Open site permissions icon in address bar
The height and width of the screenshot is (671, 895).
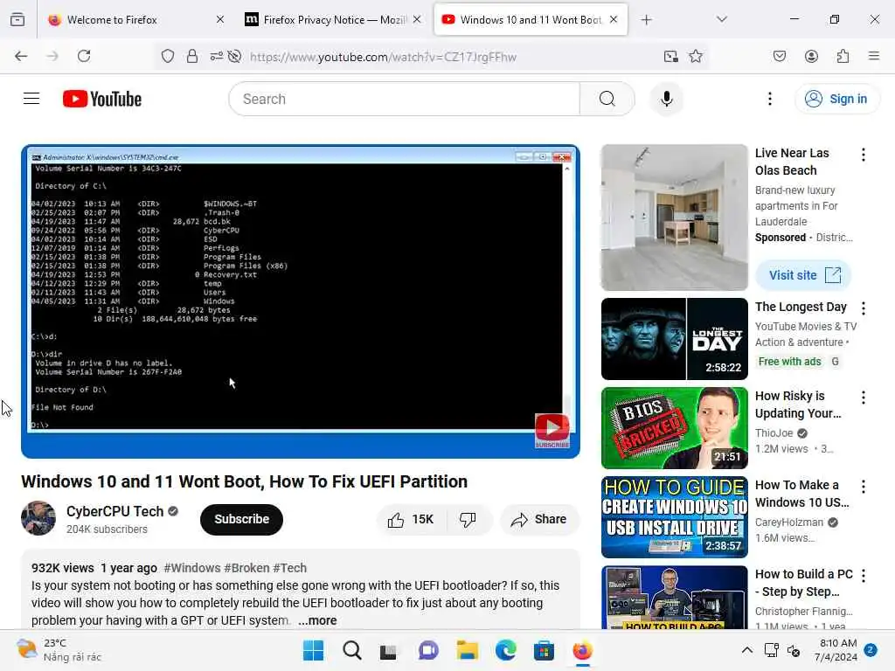(217, 56)
